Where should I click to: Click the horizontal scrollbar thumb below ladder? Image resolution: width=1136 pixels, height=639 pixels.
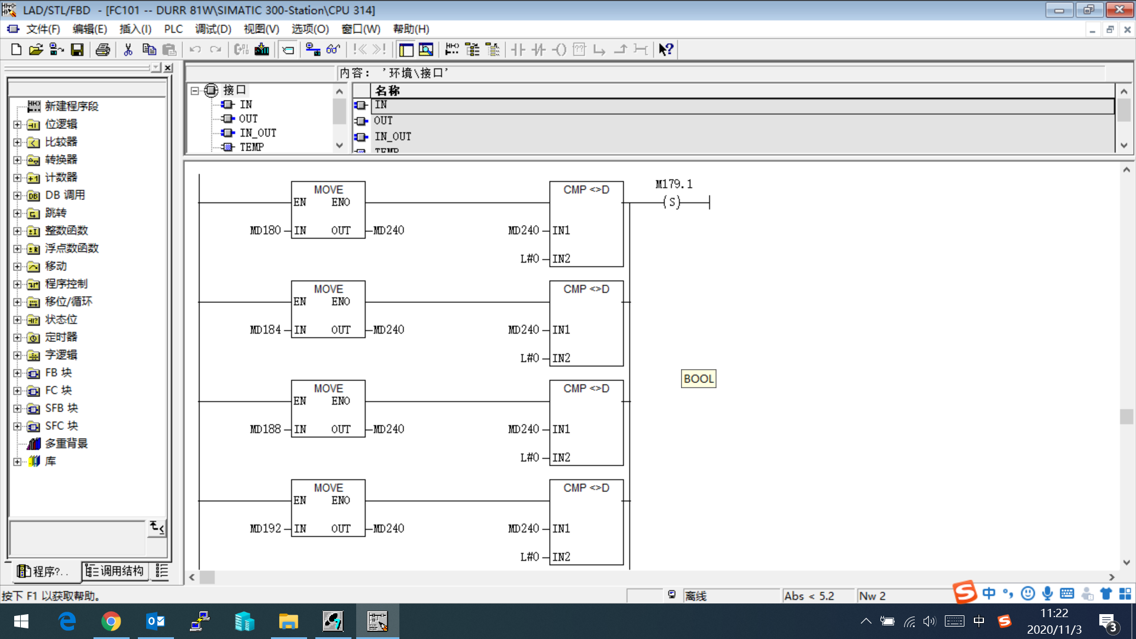pos(207,577)
